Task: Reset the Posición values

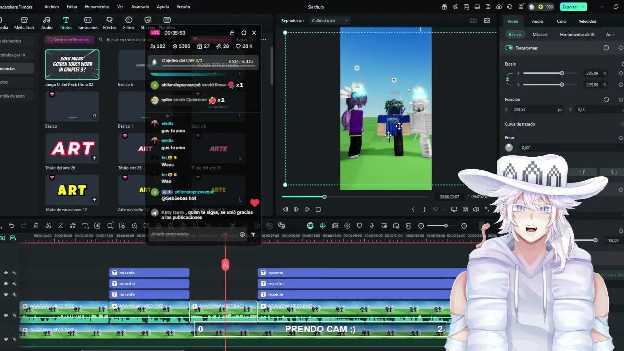Action: (606, 99)
